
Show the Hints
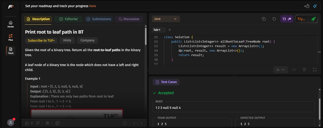[x=67, y=40]
